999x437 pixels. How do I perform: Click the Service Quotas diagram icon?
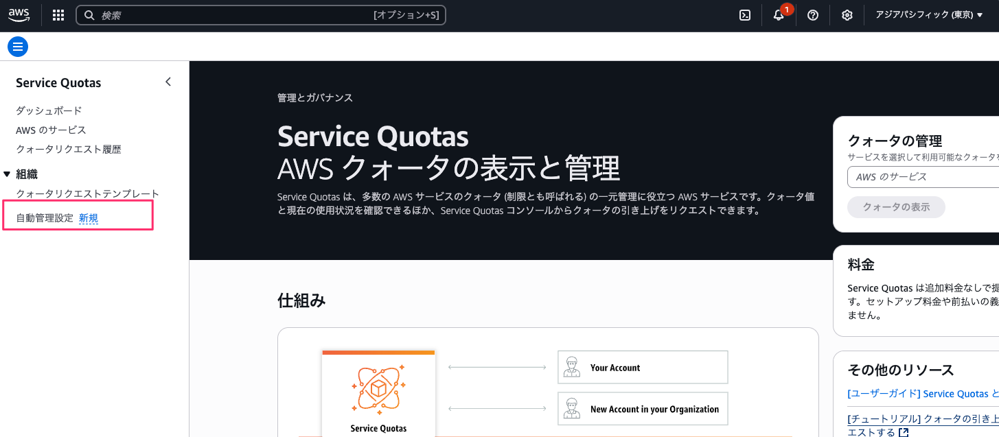click(378, 390)
